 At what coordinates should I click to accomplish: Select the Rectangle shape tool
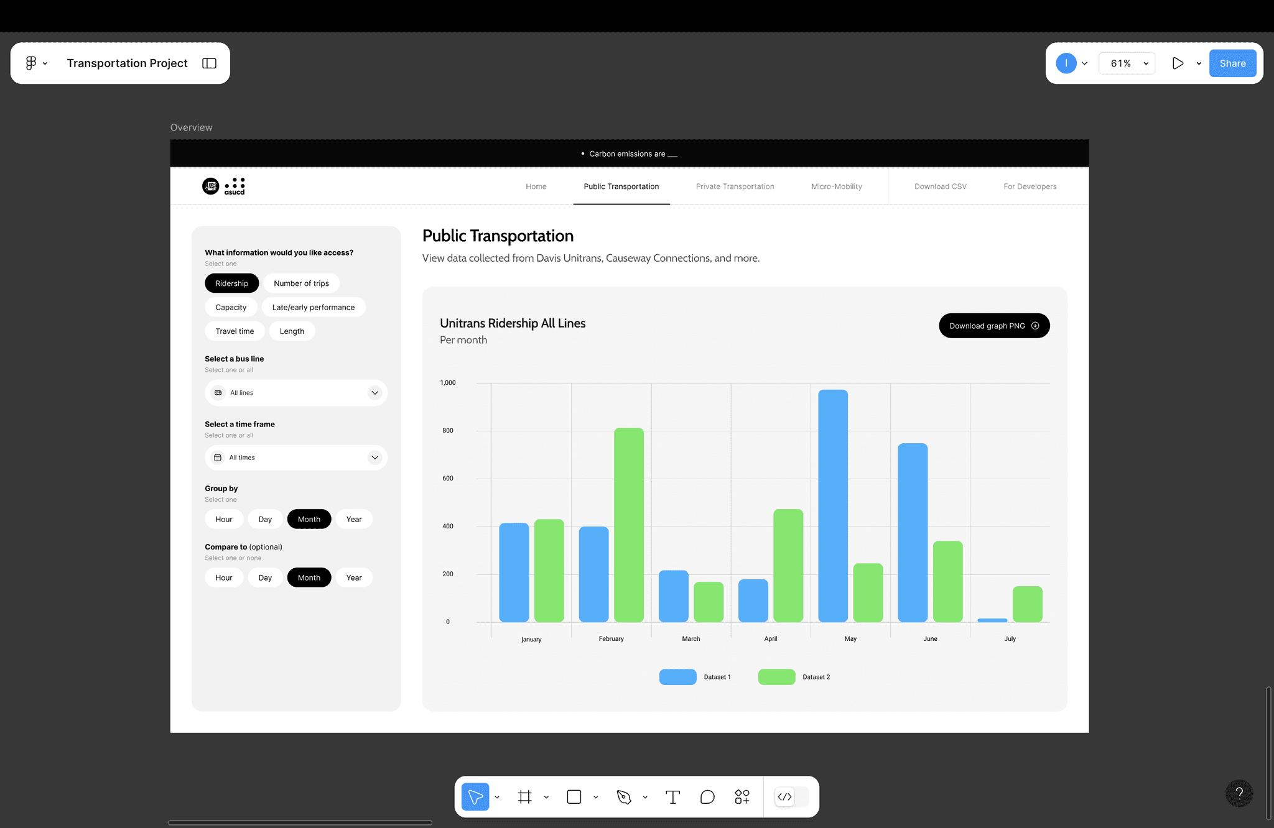[574, 796]
